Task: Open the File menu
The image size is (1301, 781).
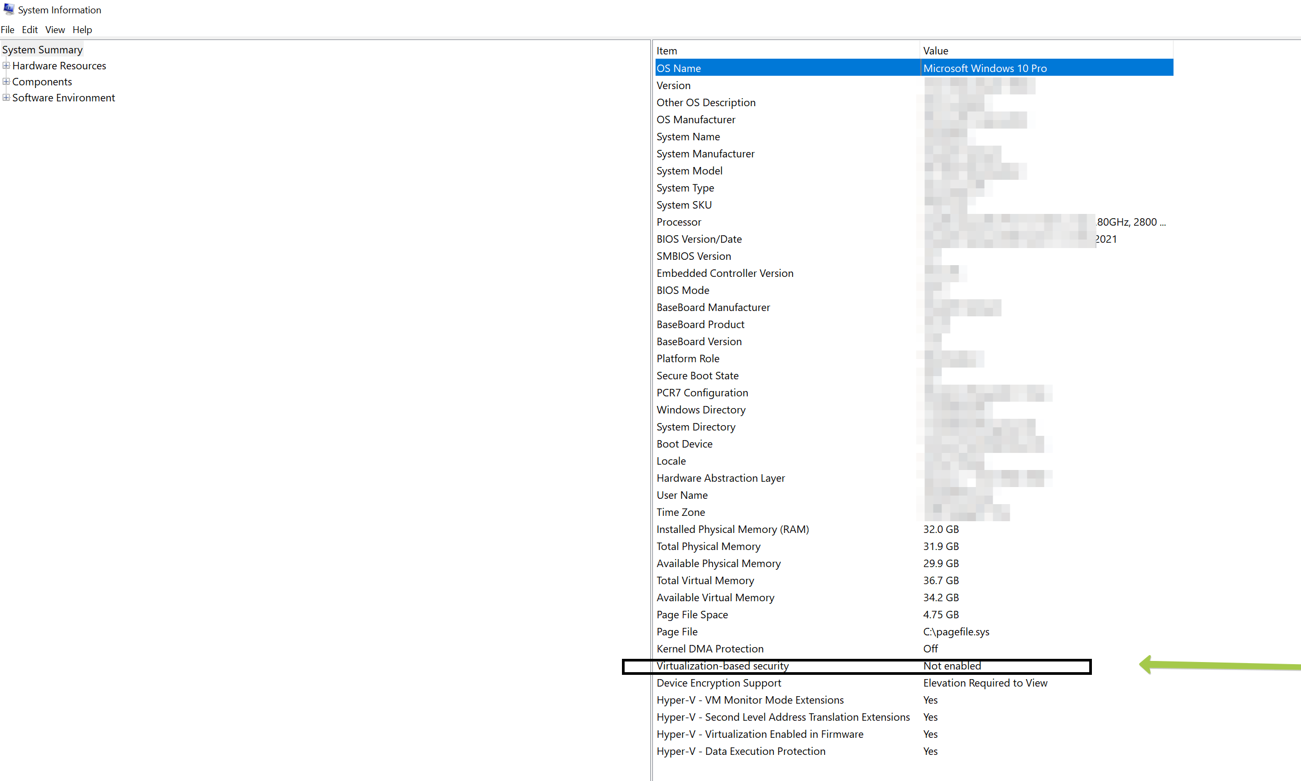Action: click(x=7, y=30)
